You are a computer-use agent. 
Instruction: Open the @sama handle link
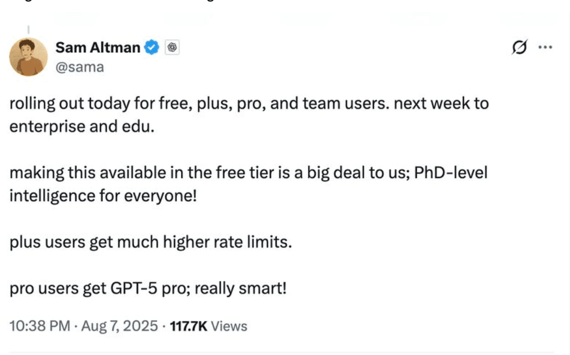click(x=79, y=67)
